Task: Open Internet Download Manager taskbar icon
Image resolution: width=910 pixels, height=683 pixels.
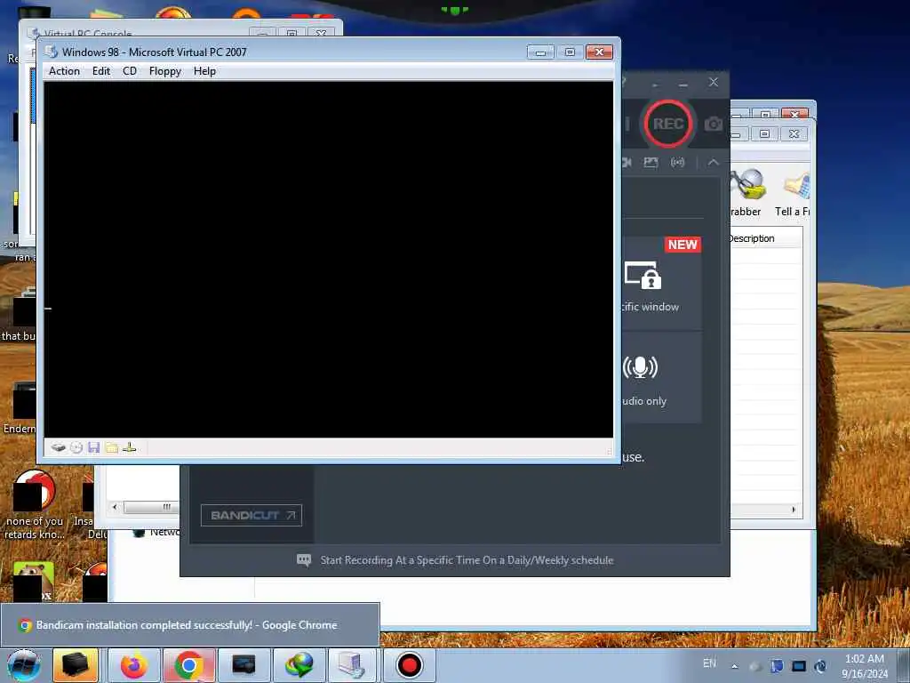Action: click(299, 665)
